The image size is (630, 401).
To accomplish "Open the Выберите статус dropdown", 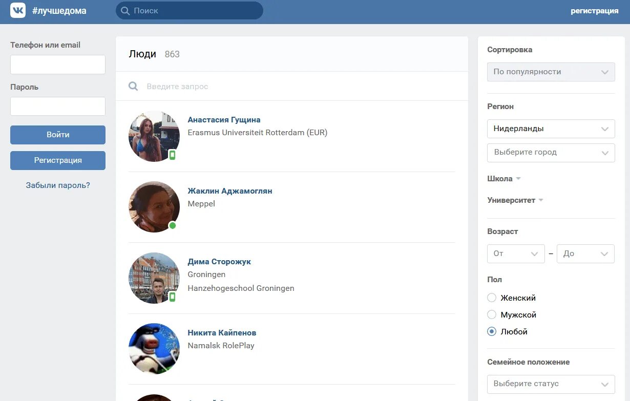I will pyautogui.click(x=551, y=384).
